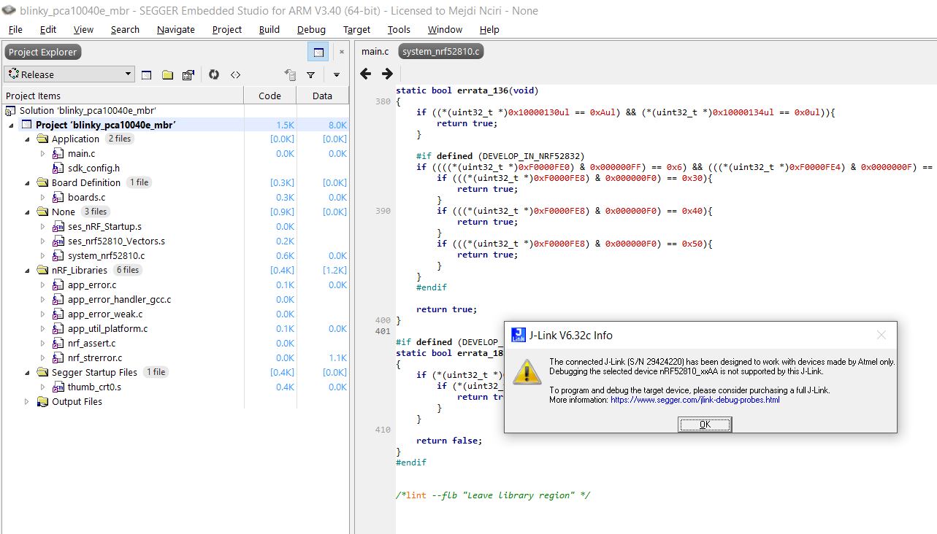Collapse the None folder
The width and height of the screenshot is (937, 534).
(x=27, y=212)
